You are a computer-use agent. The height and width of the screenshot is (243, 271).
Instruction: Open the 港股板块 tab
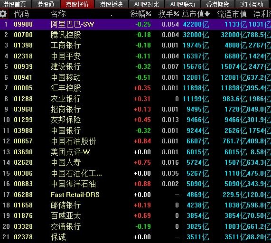(112, 4)
